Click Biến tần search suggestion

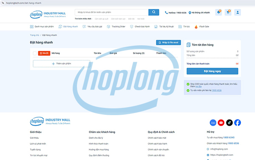(131, 19)
